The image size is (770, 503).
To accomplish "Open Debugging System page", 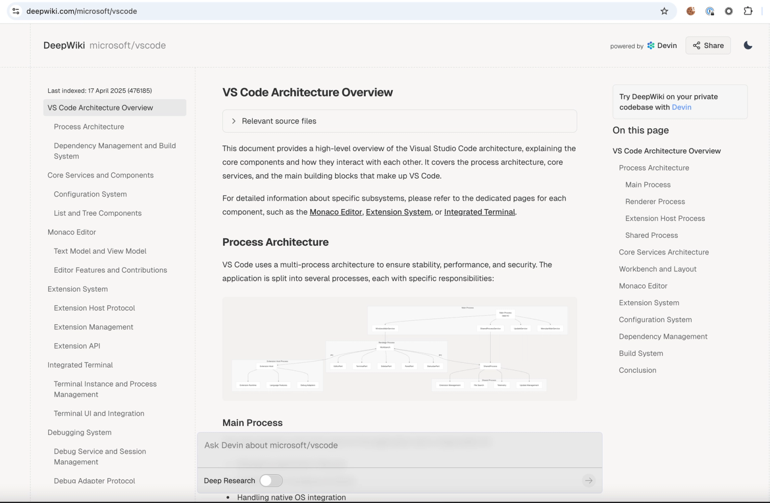I will (79, 432).
